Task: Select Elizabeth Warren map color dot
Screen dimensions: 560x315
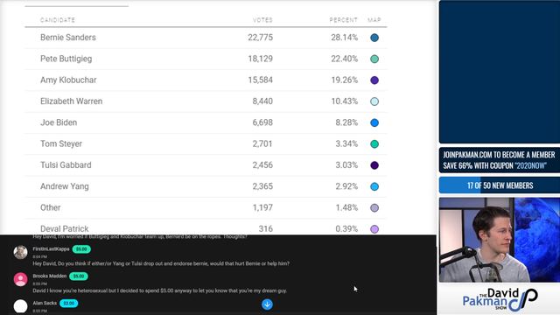Action: [x=374, y=101]
